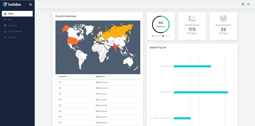Open SSL Certificates lock icon
255x126 pixels.
click(x=5, y=31)
